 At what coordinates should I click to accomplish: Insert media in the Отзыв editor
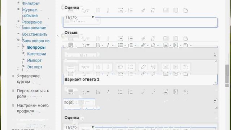[x=176, y=45]
